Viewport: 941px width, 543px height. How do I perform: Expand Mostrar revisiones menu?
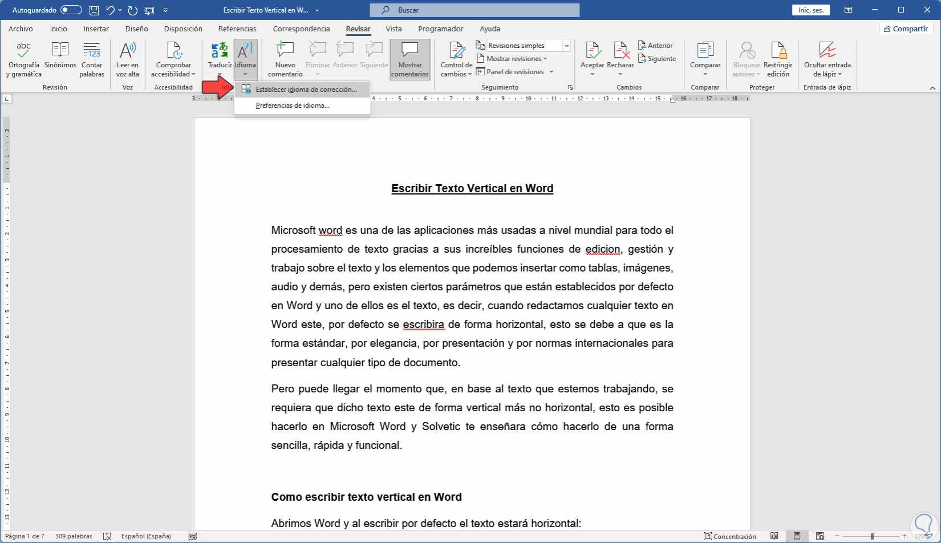tap(512, 59)
